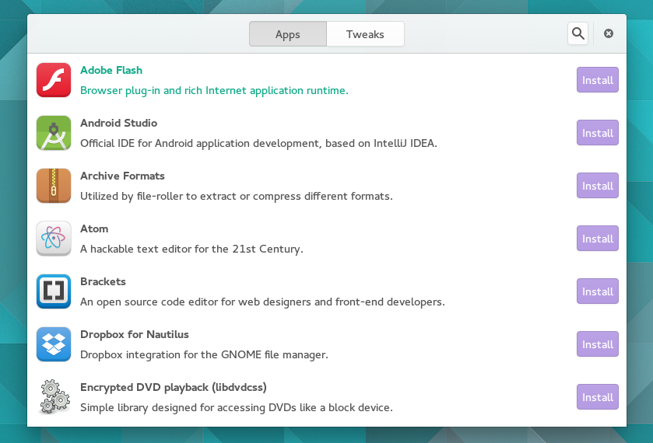Click 'Official IDE for Android application development' description

click(258, 144)
